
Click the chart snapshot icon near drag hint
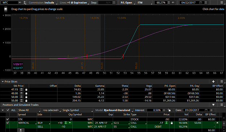pyautogui.click(x=6, y=9)
